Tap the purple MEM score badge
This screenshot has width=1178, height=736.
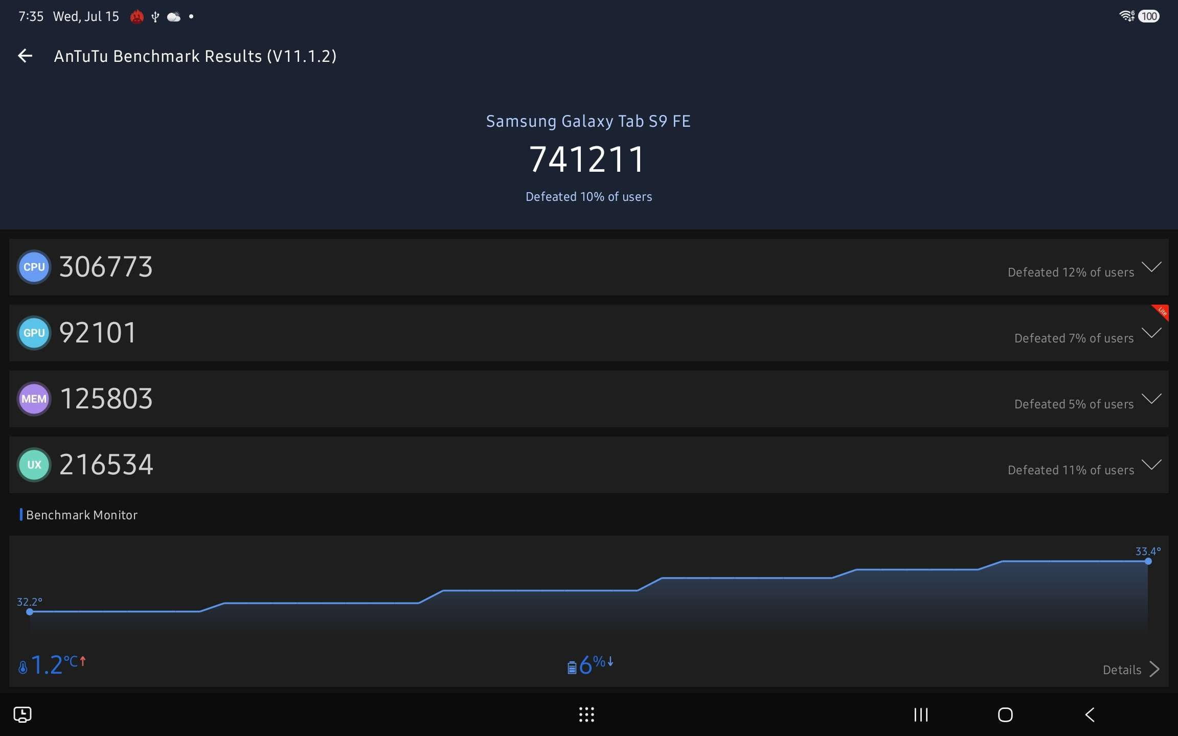(x=34, y=399)
